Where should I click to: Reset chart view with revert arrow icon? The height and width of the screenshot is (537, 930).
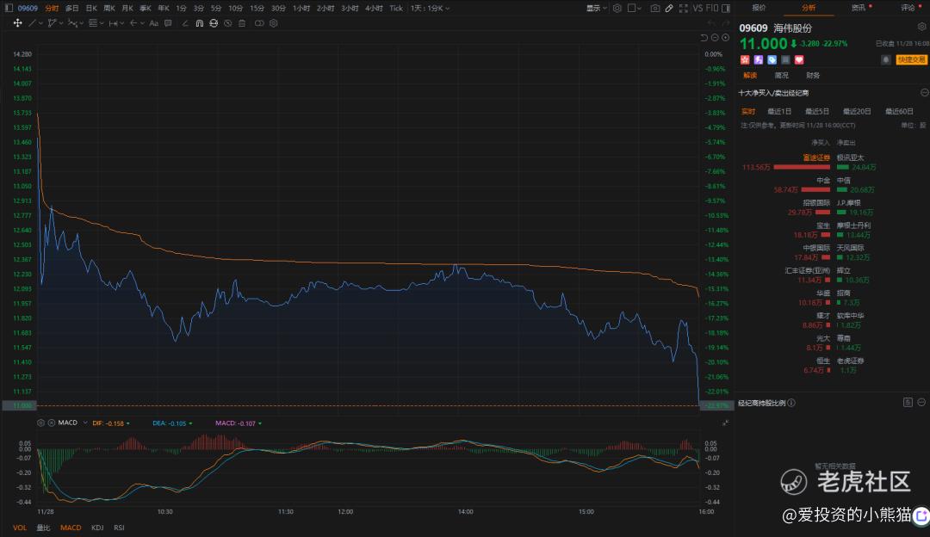point(704,38)
